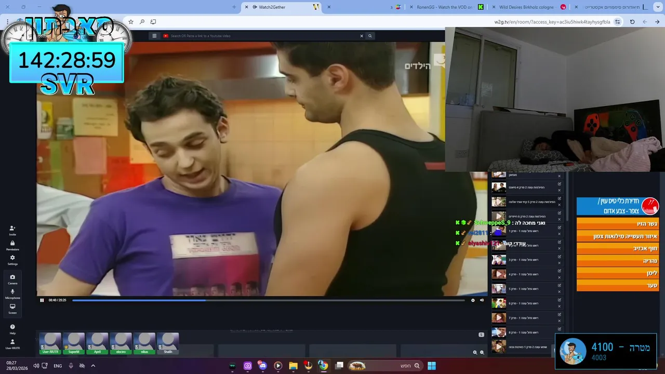Expand the system tray hidden icons chevron
This screenshot has width=665, height=374.
click(x=93, y=366)
